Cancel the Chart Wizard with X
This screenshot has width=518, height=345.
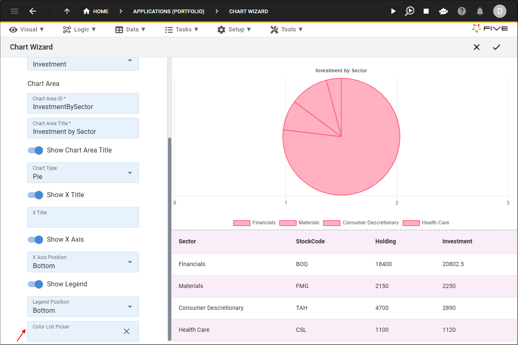tap(477, 47)
